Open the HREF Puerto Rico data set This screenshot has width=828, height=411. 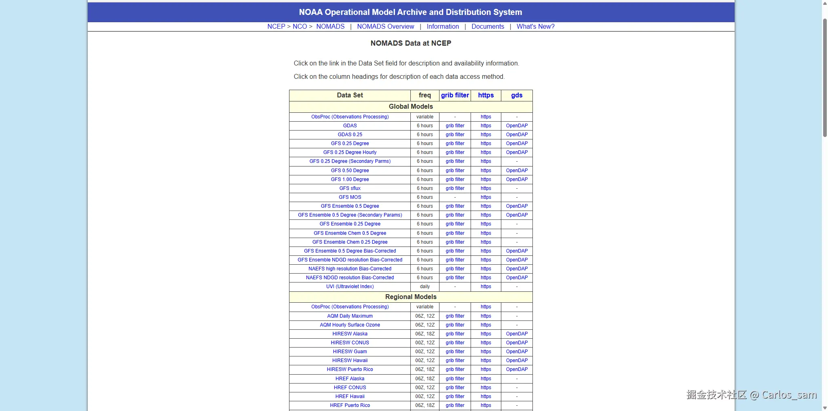click(x=350, y=405)
